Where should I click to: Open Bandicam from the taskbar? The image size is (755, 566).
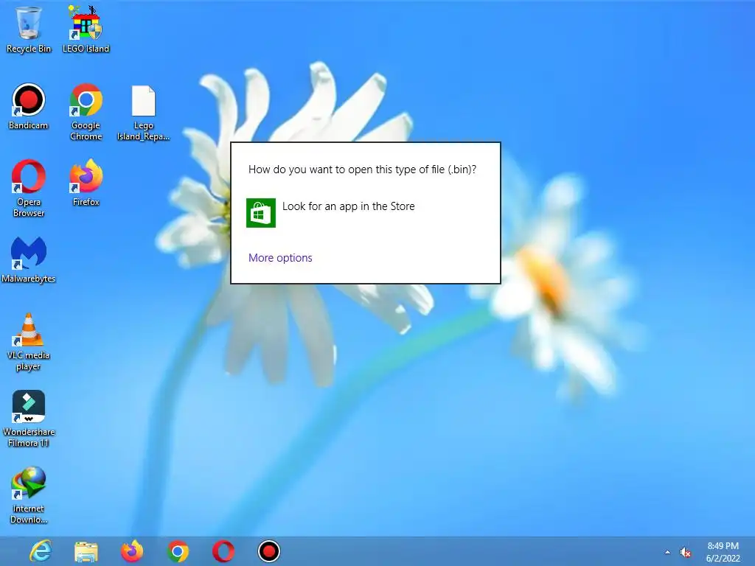tap(268, 551)
